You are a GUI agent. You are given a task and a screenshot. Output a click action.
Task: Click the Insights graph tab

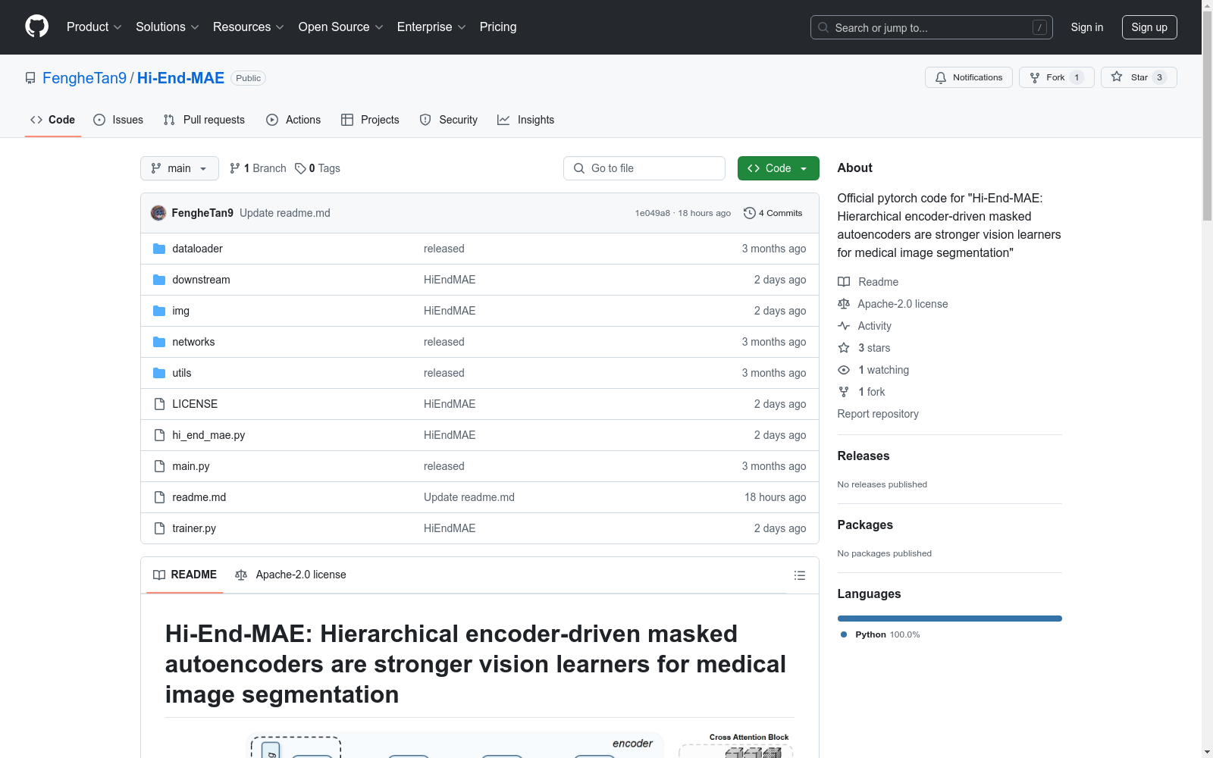pyautogui.click(x=525, y=120)
